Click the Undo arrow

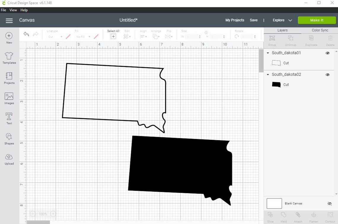(26, 34)
